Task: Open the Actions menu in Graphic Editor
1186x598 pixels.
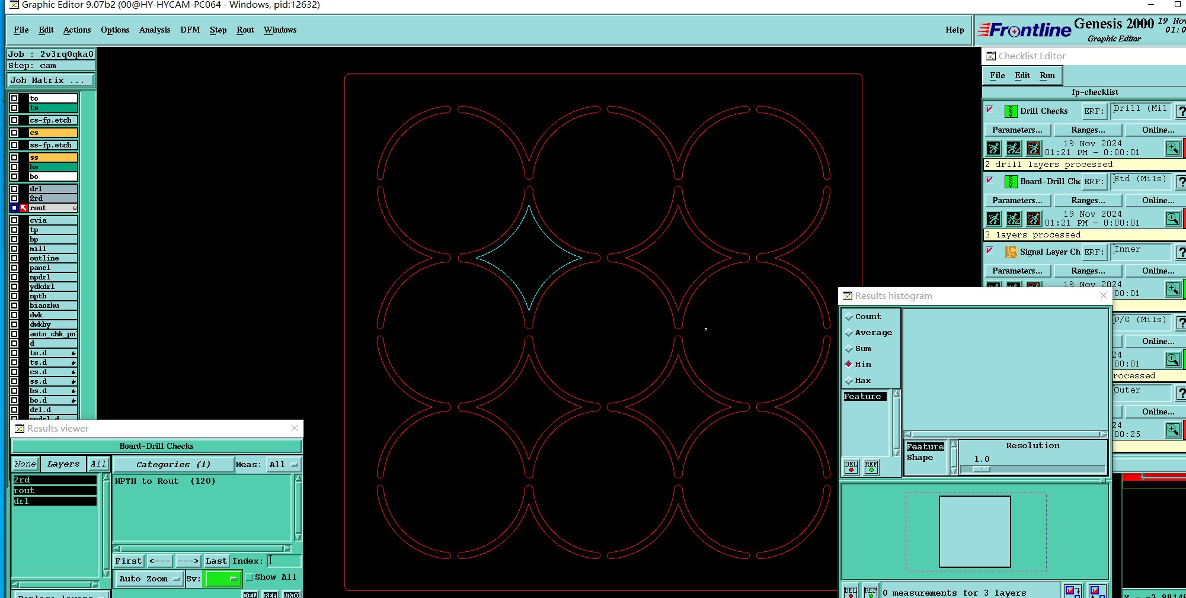Action: tap(77, 30)
